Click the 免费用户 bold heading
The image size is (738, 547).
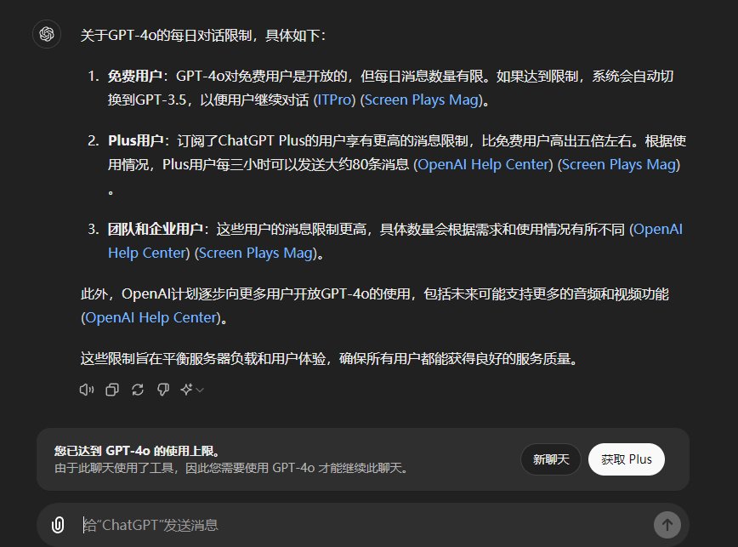click(134, 77)
